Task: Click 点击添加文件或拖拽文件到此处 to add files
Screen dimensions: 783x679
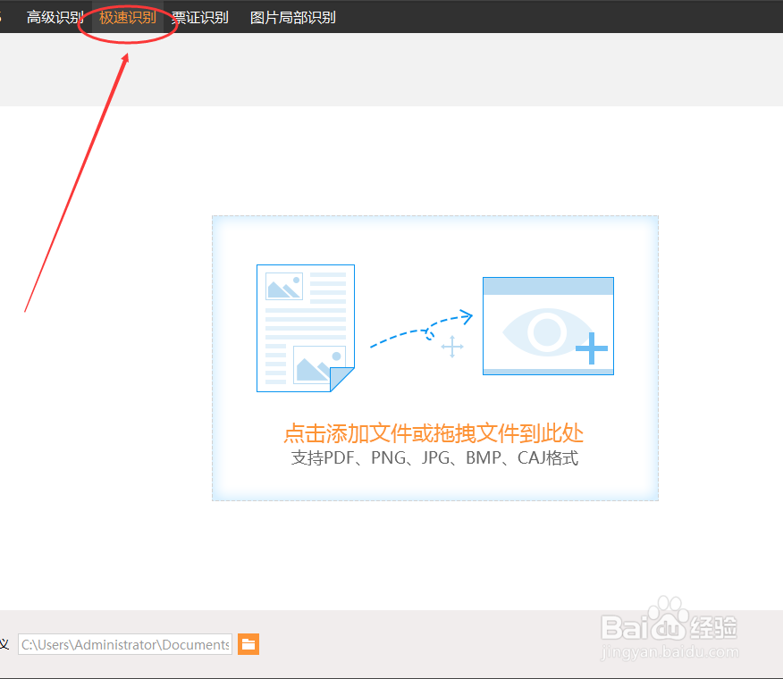Action: 434,433
